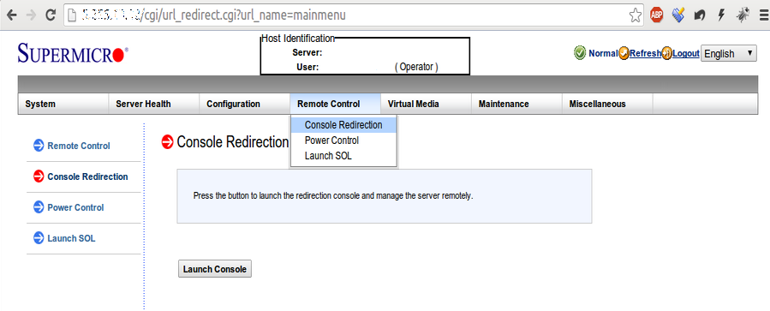Bookmark this page with the star icon
This screenshot has width=770, height=311.
636,15
